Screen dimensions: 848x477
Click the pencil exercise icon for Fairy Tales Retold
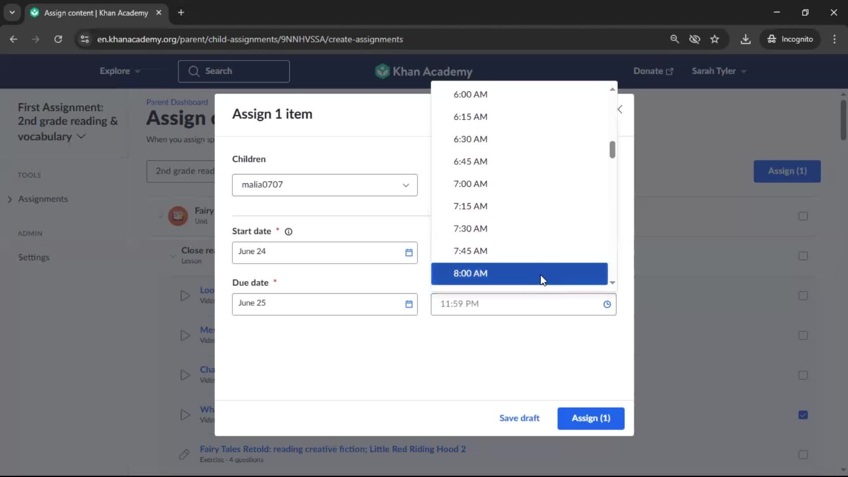pos(184,454)
